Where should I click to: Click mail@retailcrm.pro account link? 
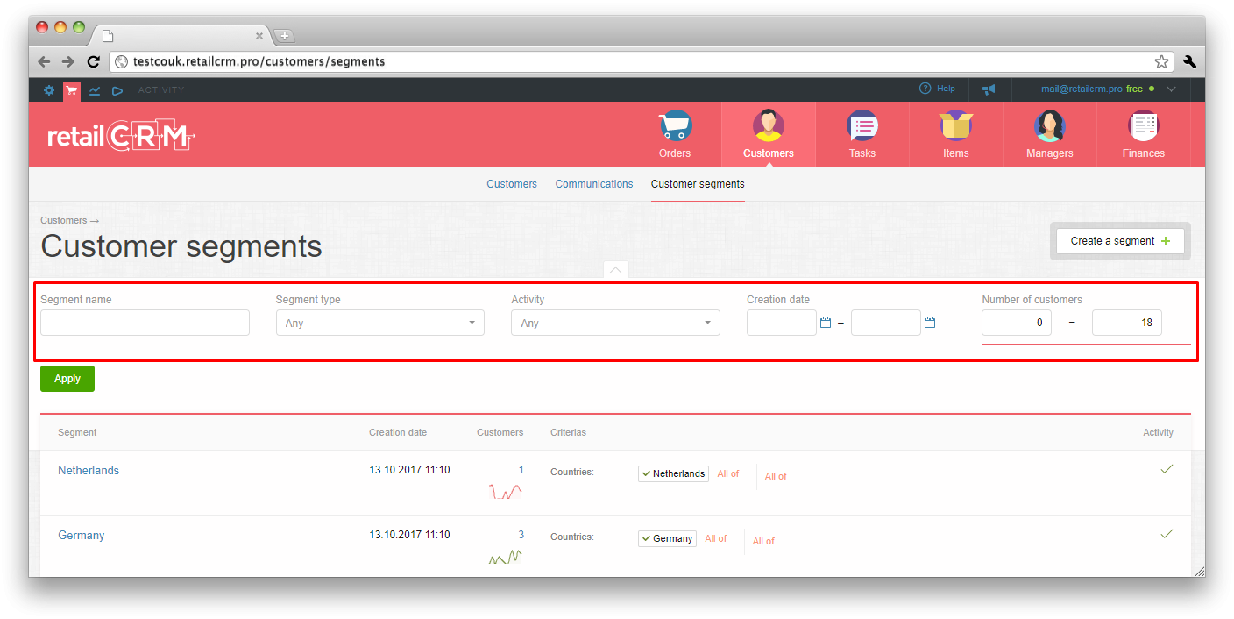(1082, 89)
